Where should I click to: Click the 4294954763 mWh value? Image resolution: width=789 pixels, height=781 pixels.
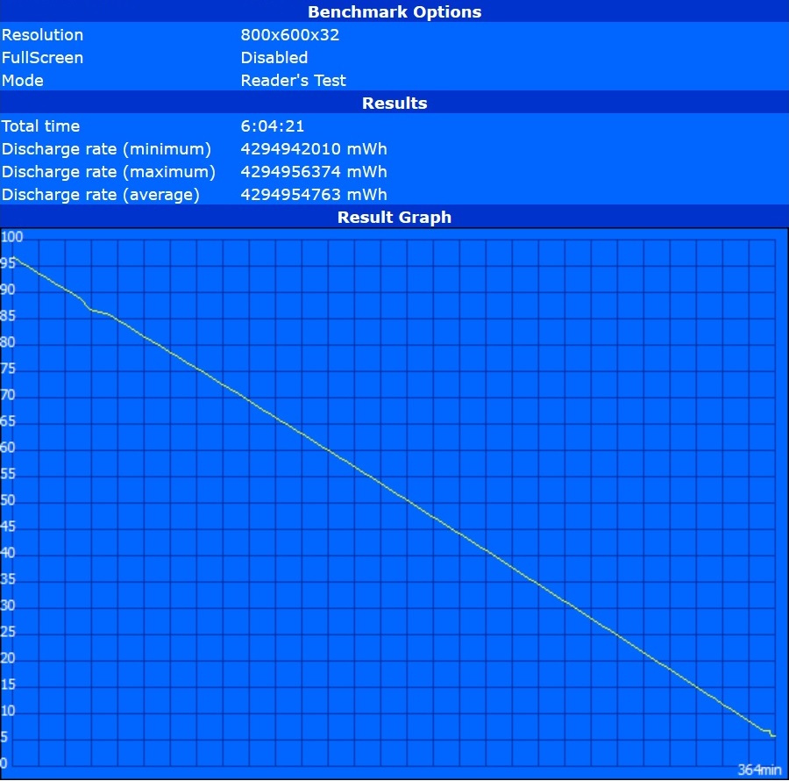point(314,194)
